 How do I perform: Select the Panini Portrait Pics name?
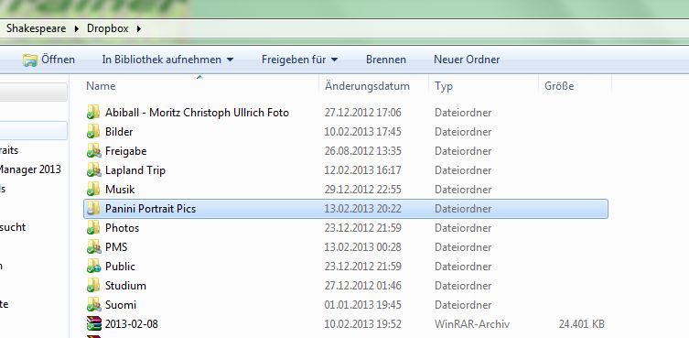(150, 209)
